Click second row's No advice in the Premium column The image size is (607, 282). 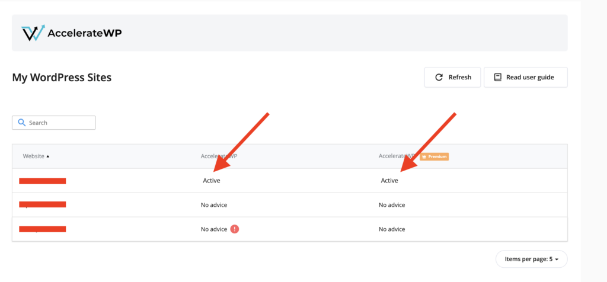[x=392, y=205]
